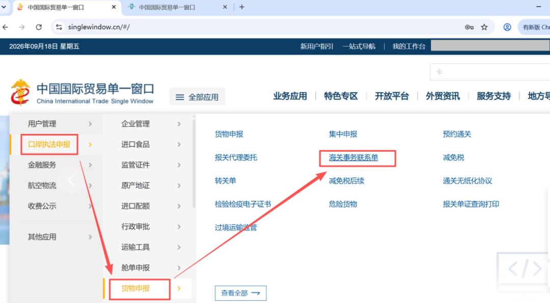Open a new browser tab with plus icon
This screenshot has width=550, height=303.
(242, 7)
